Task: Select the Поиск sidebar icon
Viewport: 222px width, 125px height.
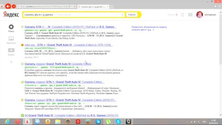Action: (x=11, y=28)
